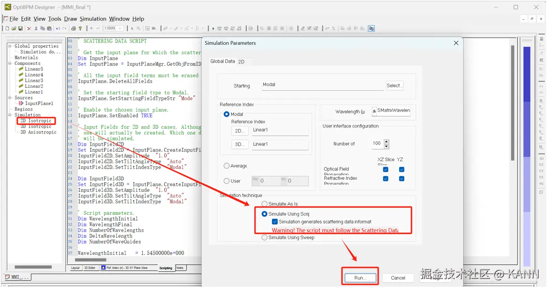The image size is (548, 289).
Task: Click the Redo arrow toolbar icon
Action: click(x=64, y=28)
